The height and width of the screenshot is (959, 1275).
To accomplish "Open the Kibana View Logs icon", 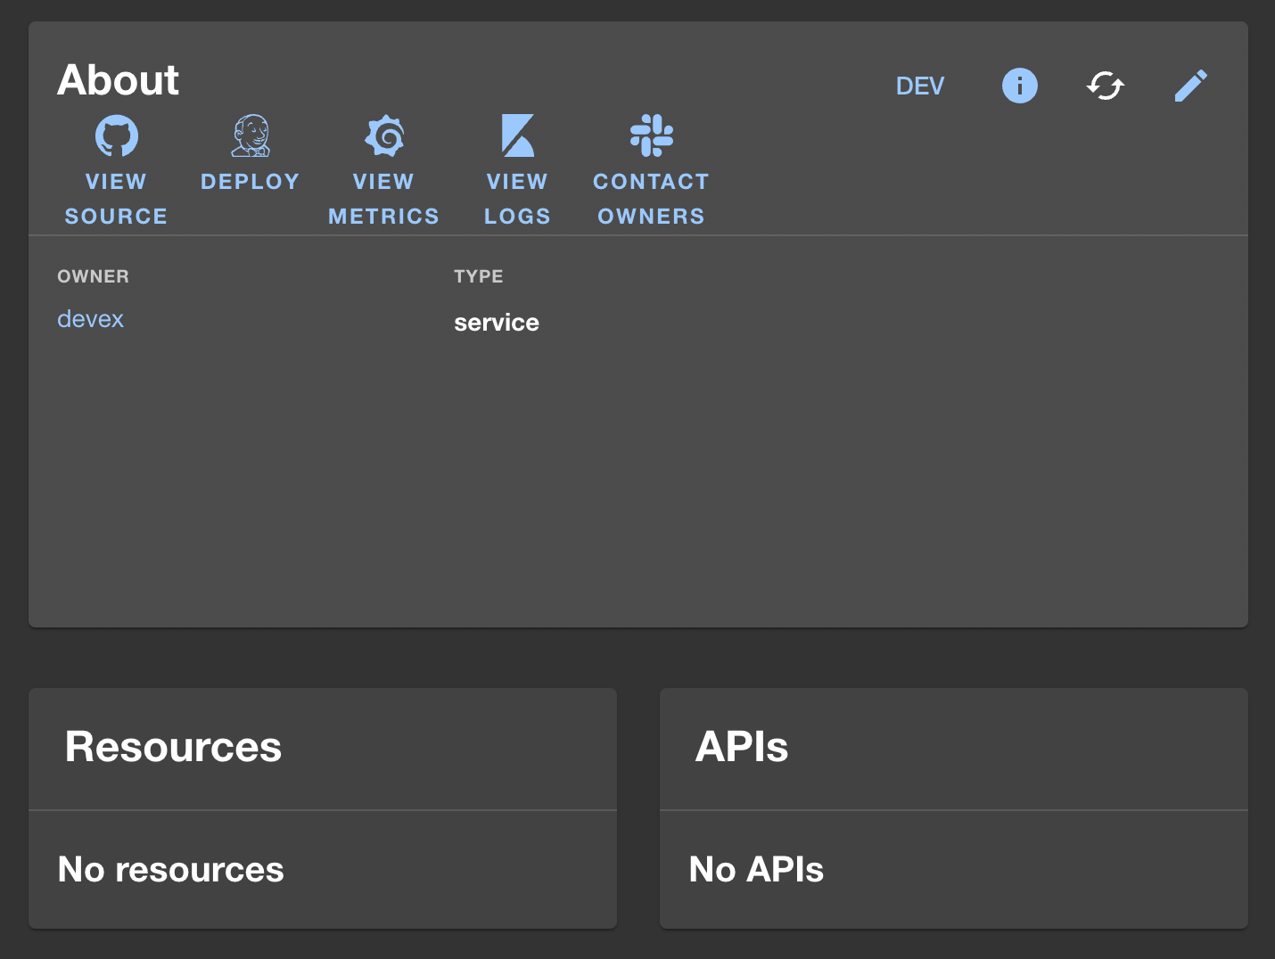I will pyautogui.click(x=517, y=135).
